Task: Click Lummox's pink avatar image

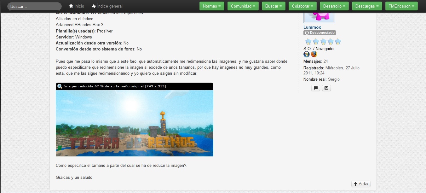Action: coord(319,18)
